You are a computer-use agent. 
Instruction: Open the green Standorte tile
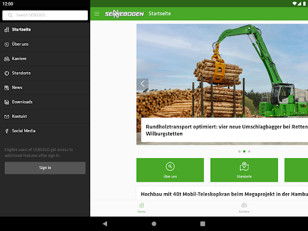tap(244, 170)
